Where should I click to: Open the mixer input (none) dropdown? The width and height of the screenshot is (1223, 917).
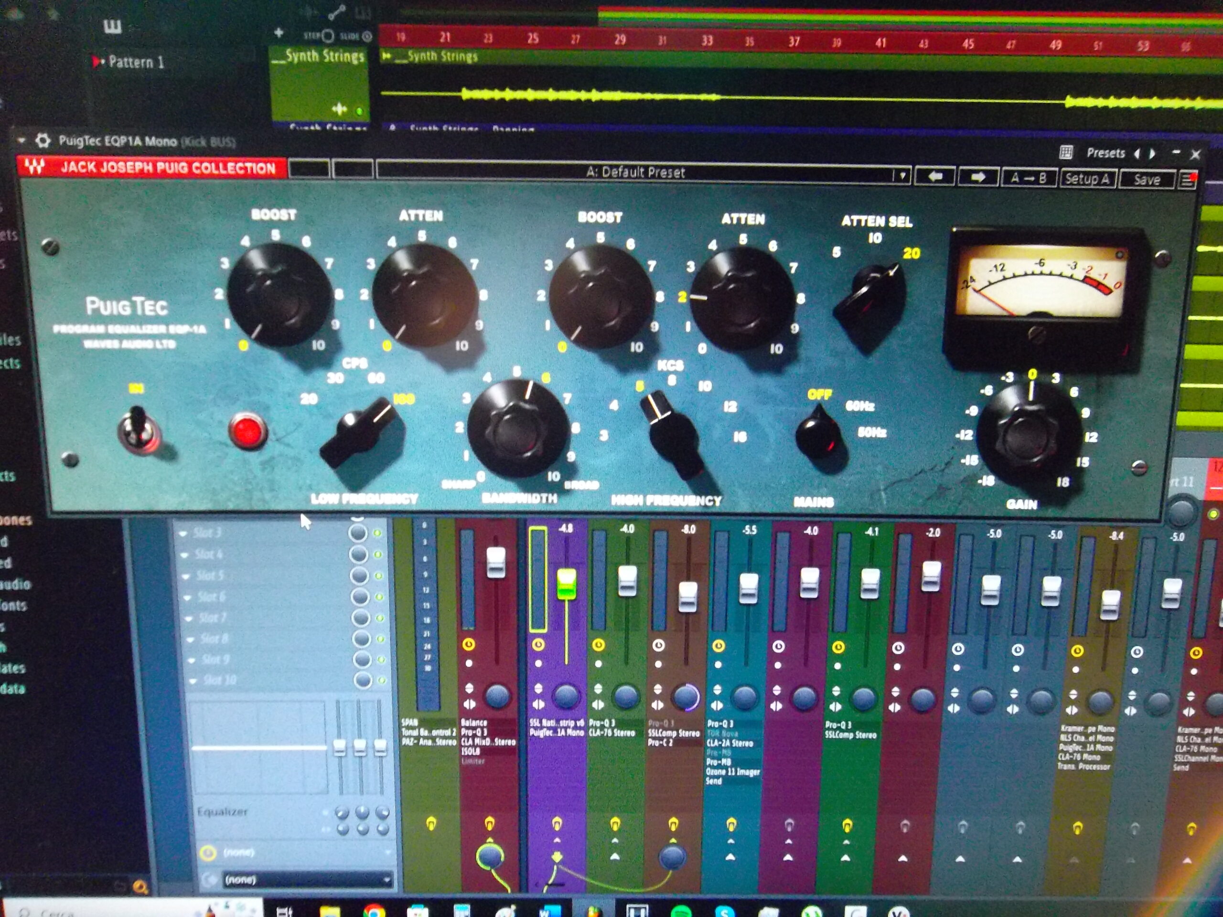pyautogui.click(x=296, y=853)
